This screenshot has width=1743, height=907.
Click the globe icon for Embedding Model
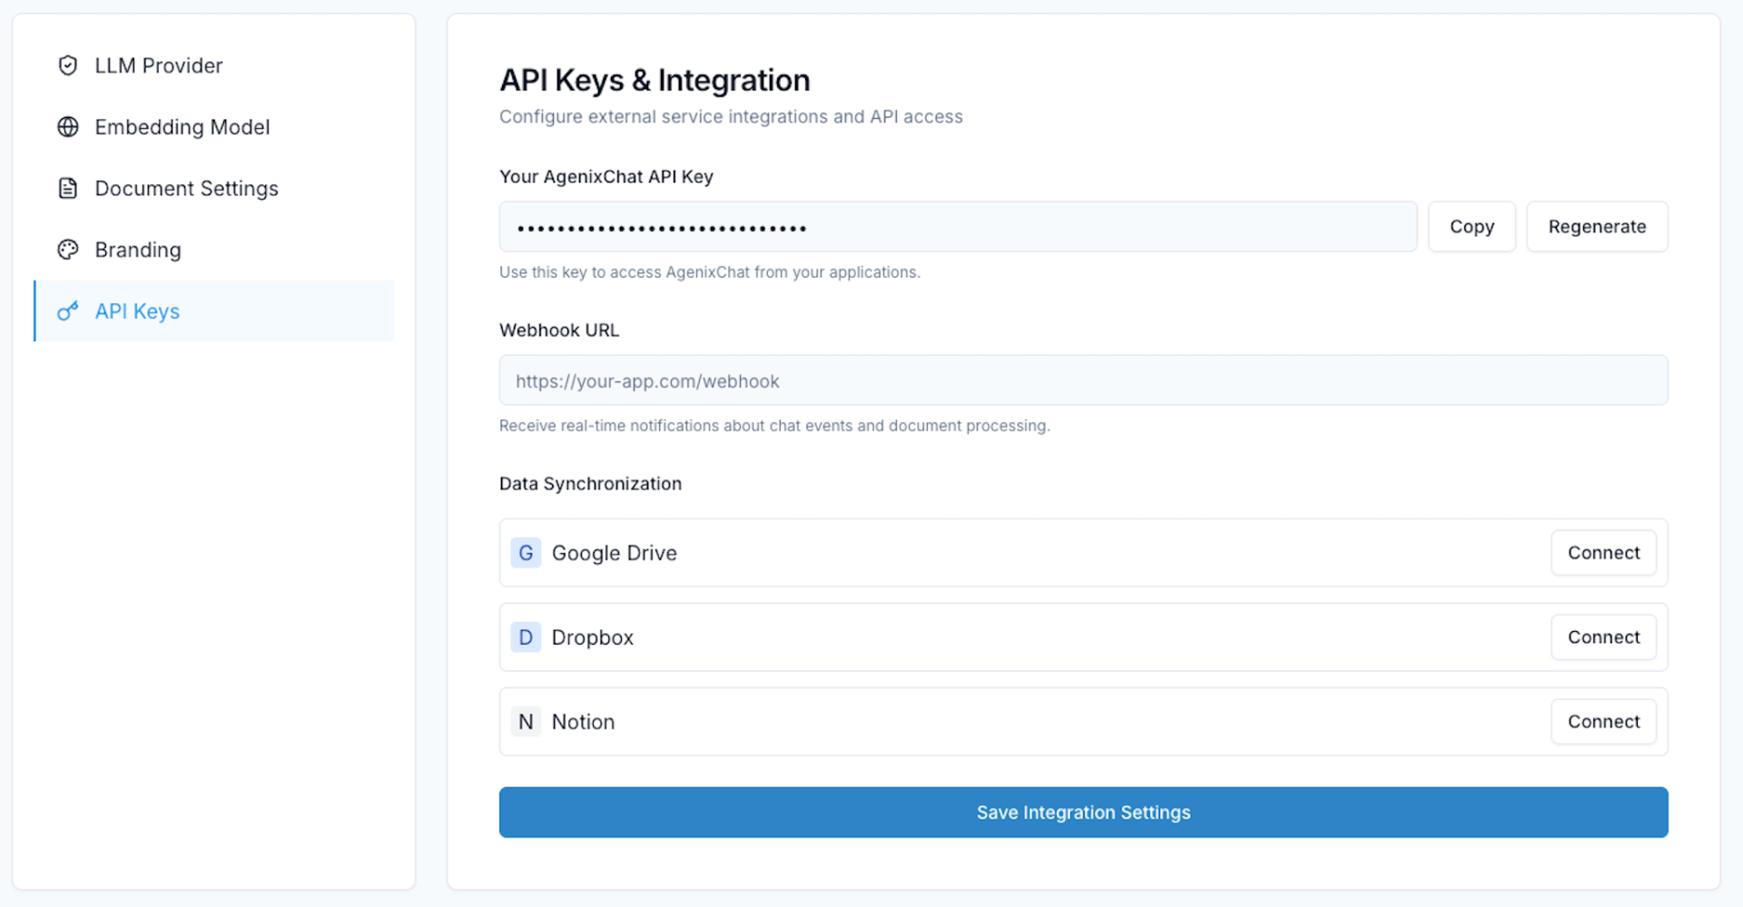[x=68, y=127]
